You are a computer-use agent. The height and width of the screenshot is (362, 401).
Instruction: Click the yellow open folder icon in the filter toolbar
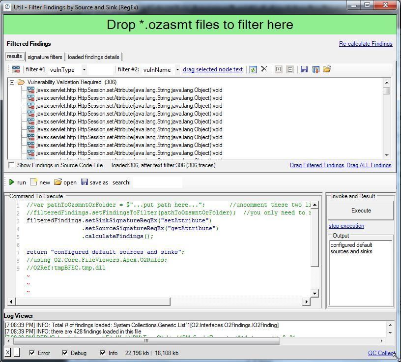click(327, 69)
